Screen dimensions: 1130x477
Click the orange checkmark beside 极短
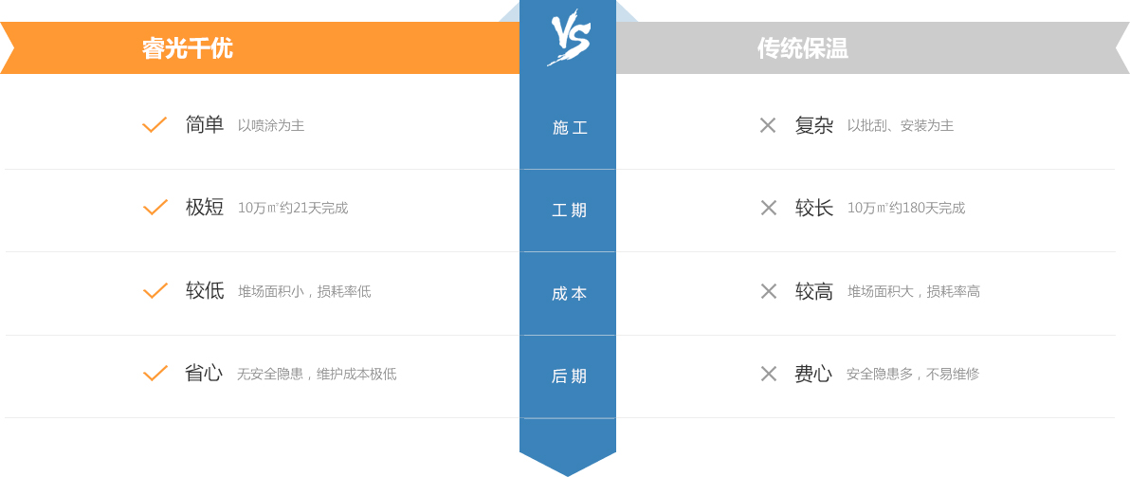pos(155,208)
